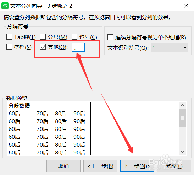Click the preview scrollbar down arrow
This screenshot has width=194, height=175.
[x=183, y=152]
